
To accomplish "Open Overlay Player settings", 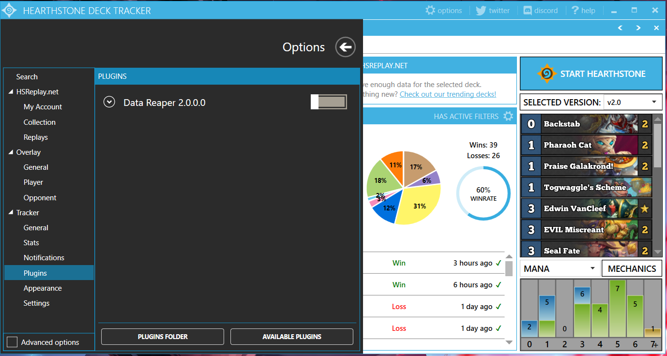I will (33, 182).
